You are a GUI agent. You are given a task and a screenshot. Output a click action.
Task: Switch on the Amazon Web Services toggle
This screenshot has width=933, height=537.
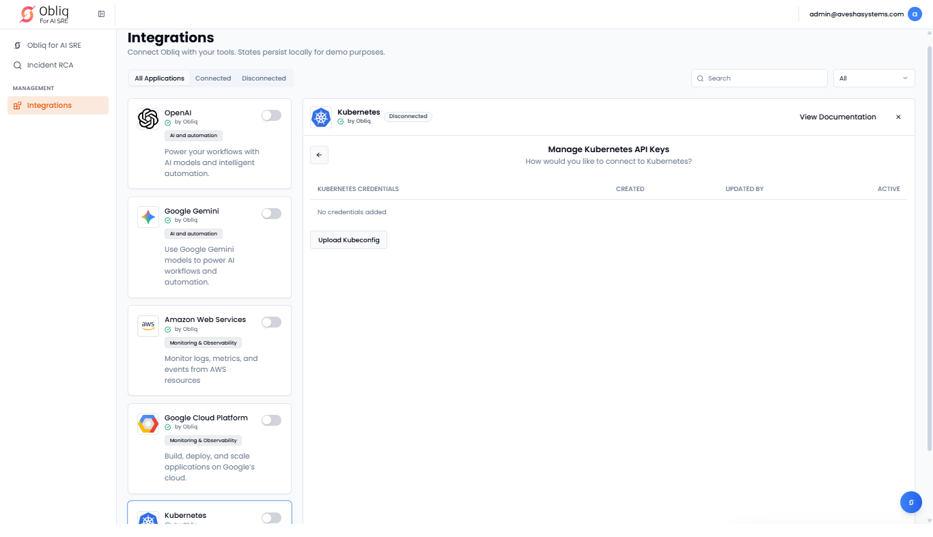(271, 322)
